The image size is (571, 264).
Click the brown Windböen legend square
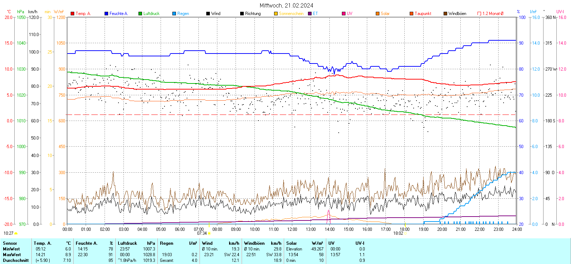(445, 14)
